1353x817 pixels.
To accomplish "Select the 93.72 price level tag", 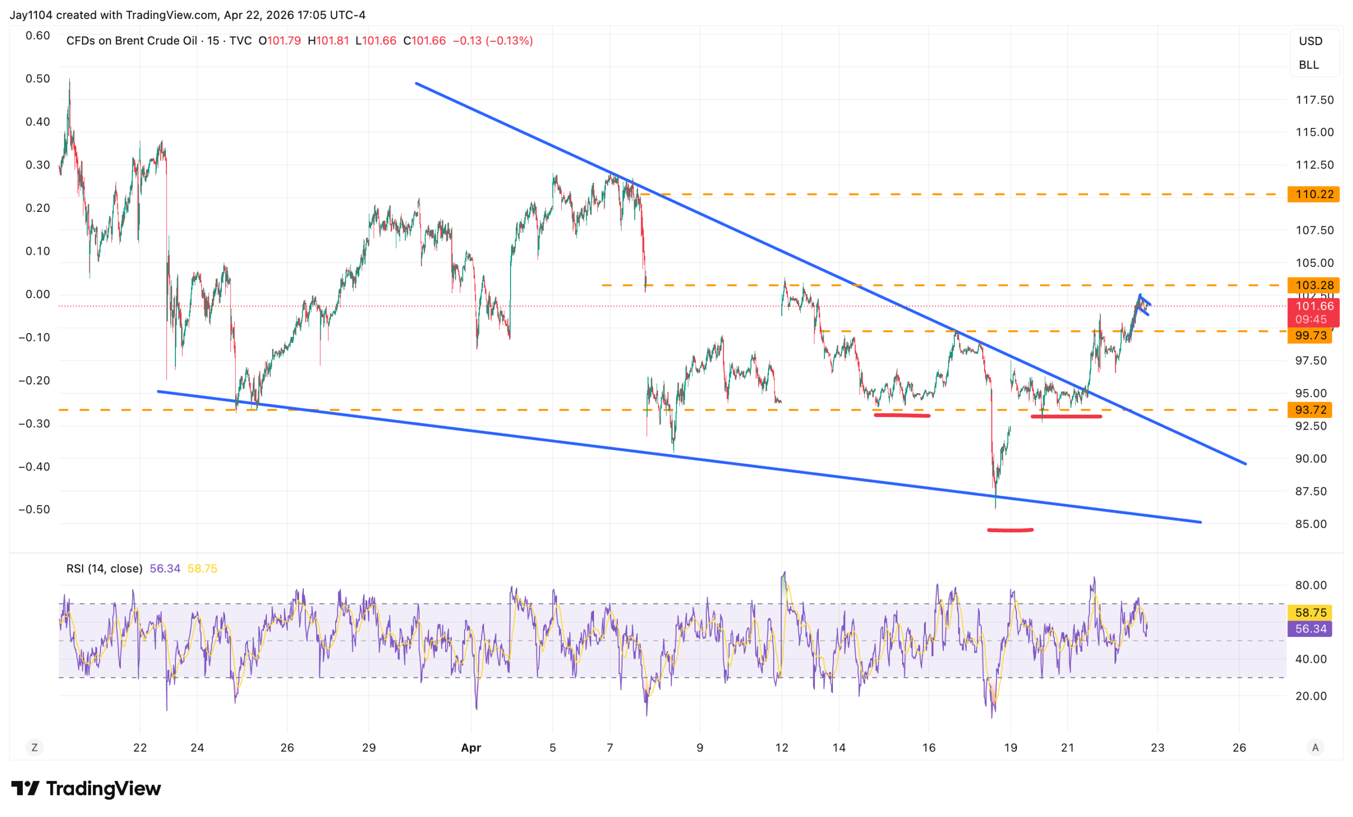I will [1310, 410].
